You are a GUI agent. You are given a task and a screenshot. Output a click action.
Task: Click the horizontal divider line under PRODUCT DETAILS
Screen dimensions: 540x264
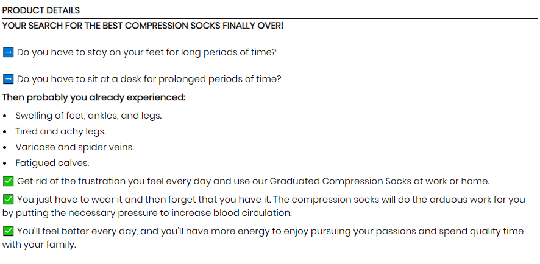coord(269,18)
